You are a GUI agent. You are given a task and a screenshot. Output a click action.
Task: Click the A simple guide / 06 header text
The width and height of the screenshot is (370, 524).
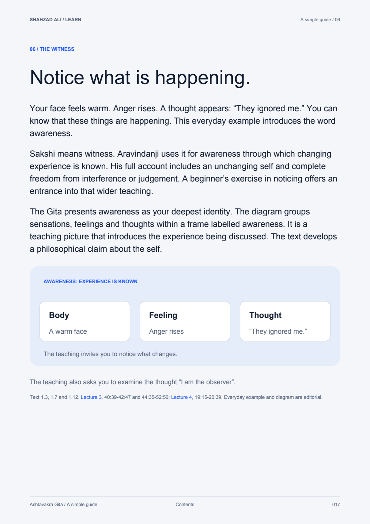320,20
